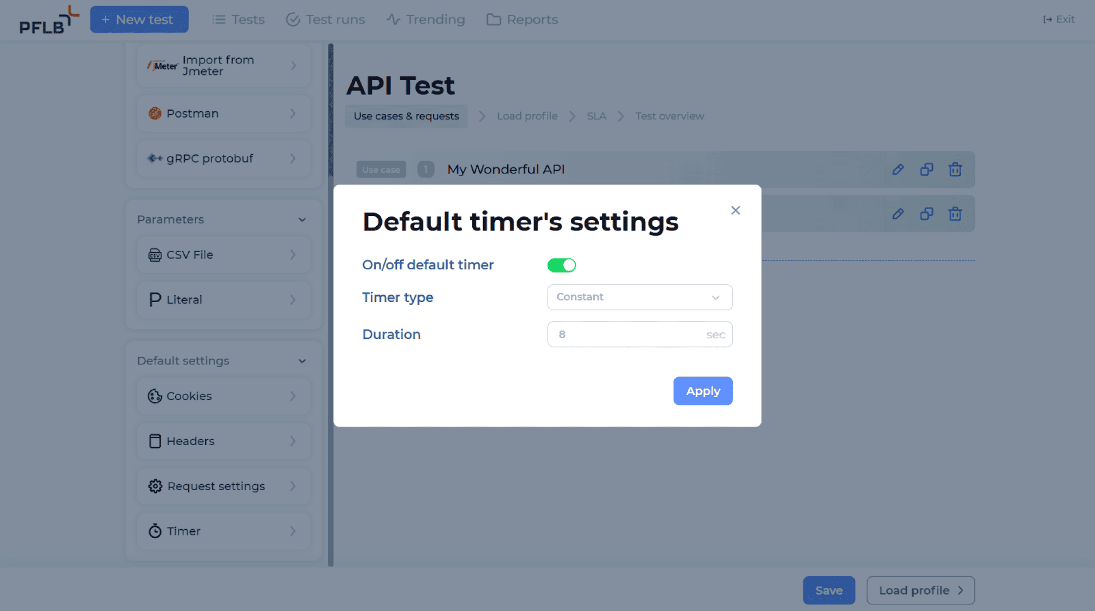Click the Timer stopwatch icon
Screen dimensions: 1095x611
(x=155, y=531)
